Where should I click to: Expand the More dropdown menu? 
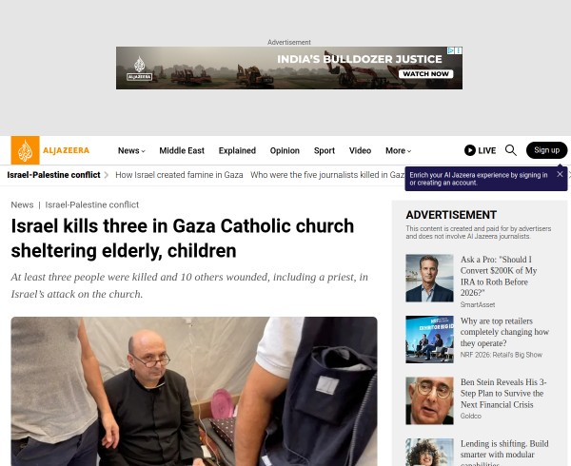(x=399, y=150)
